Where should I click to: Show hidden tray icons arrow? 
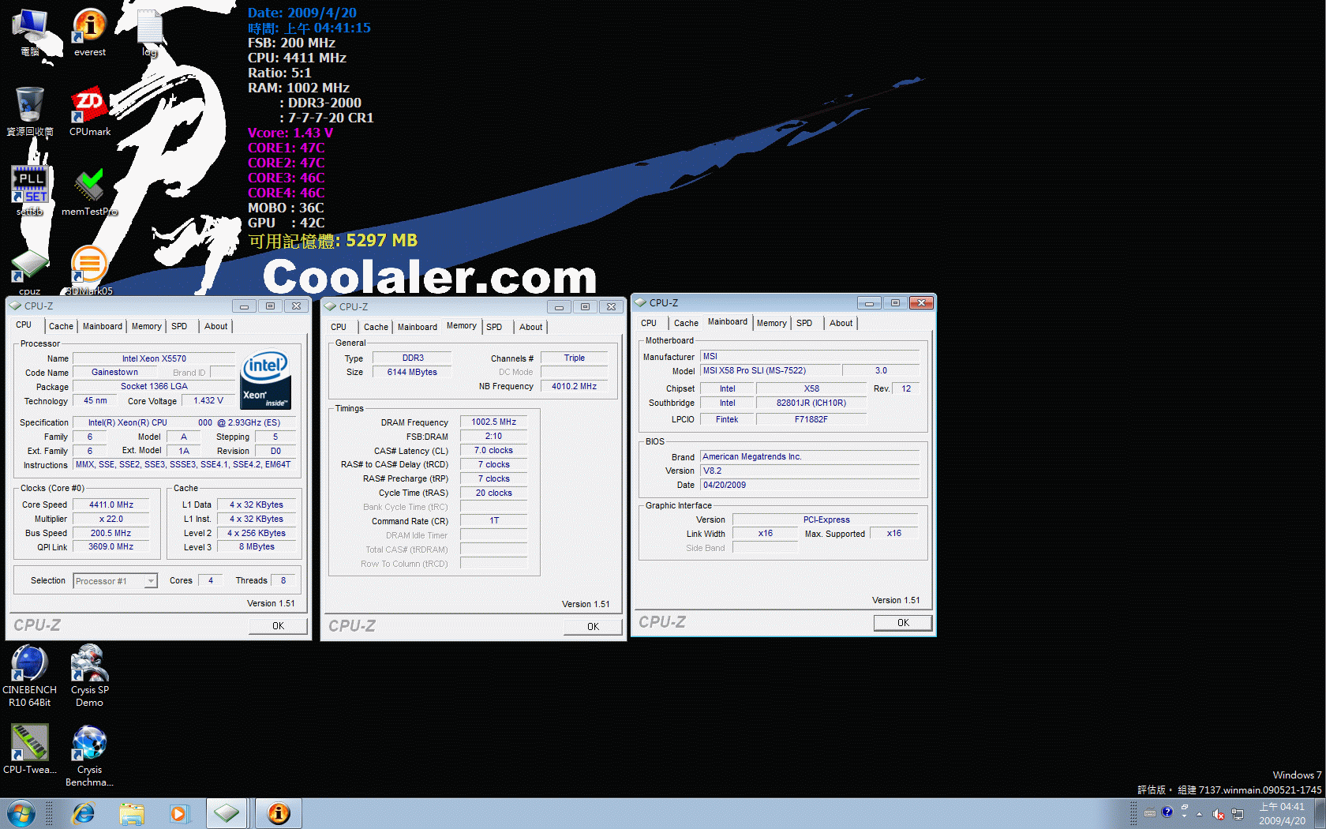point(1199,814)
